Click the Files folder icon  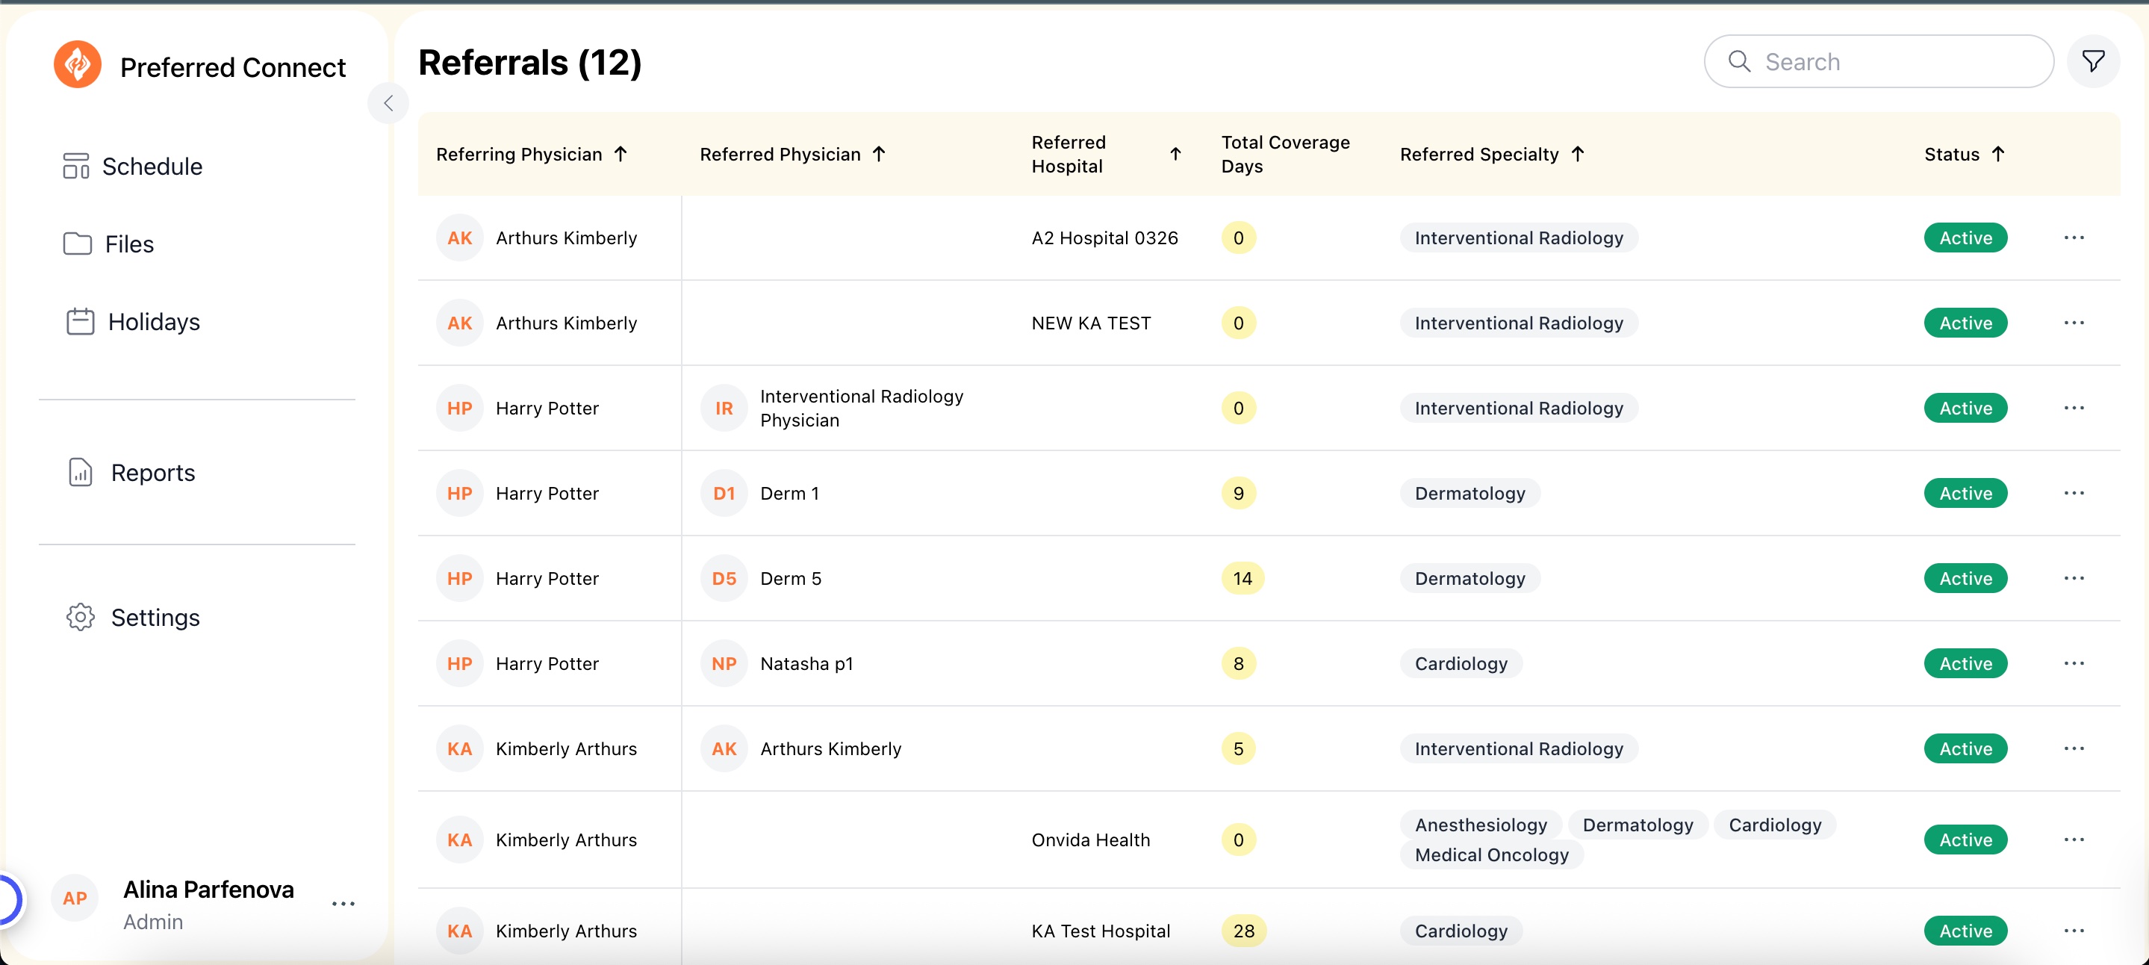click(x=78, y=243)
